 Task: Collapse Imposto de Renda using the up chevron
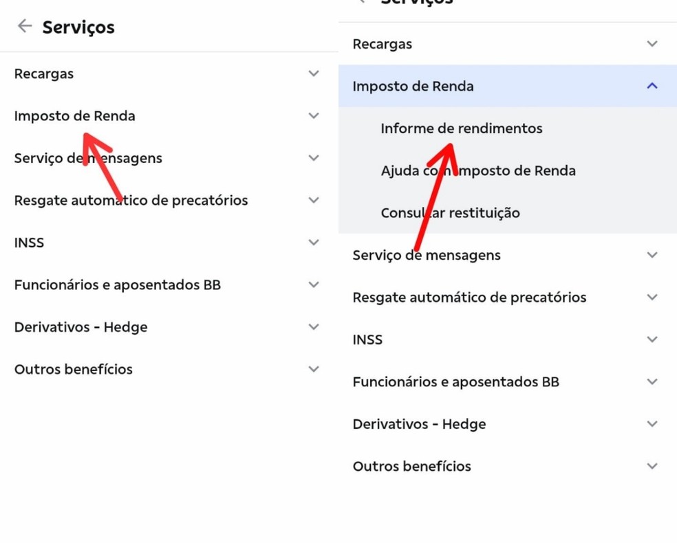coord(652,86)
